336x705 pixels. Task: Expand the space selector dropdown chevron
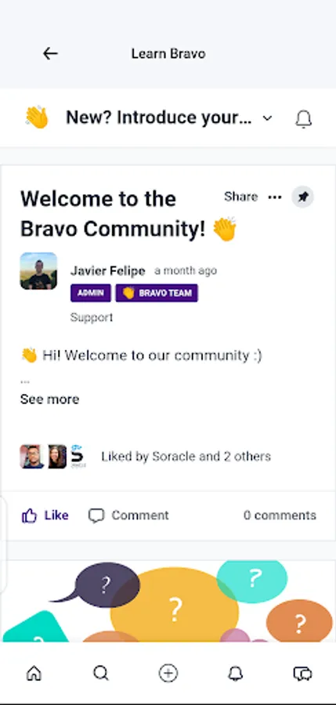[x=268, y=118]
